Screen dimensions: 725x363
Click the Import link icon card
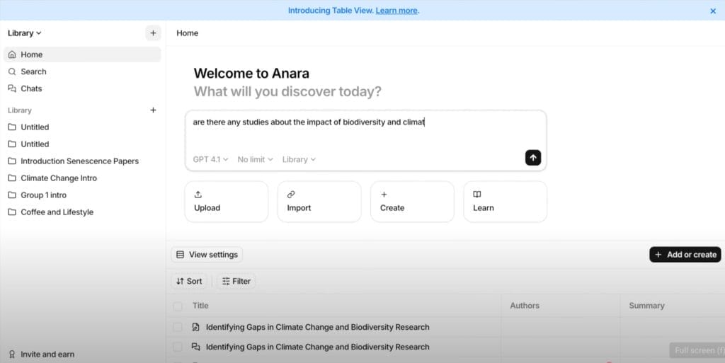[x=319, y=202]
